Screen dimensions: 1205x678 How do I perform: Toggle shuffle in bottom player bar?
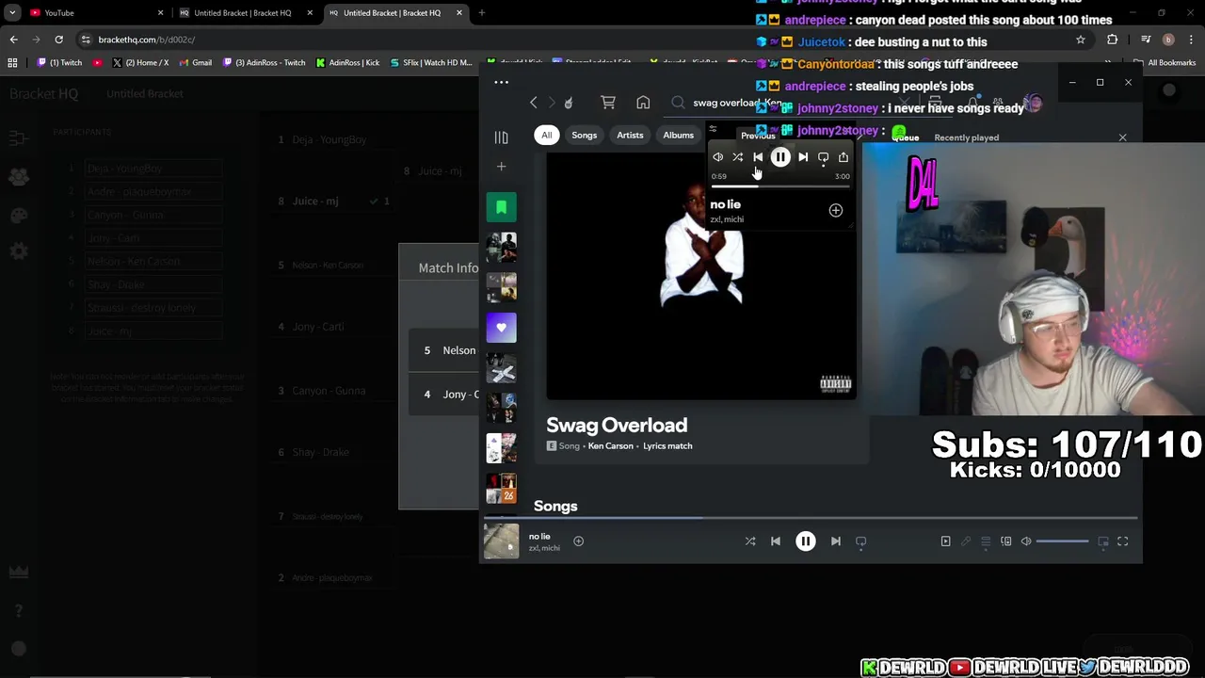[750, 541]
